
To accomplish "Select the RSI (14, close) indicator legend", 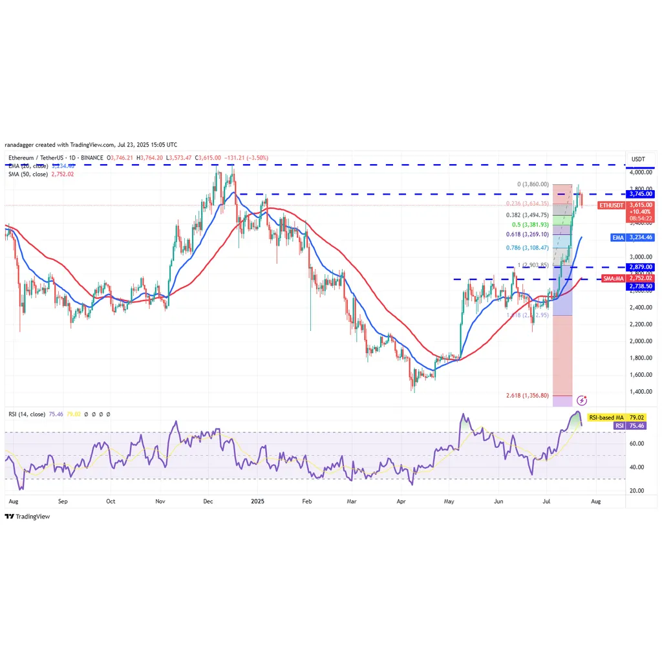I will 27,414.
